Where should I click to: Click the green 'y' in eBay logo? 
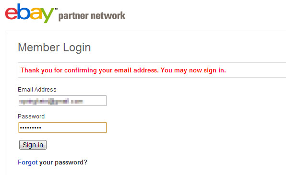(x=48, y=15)
